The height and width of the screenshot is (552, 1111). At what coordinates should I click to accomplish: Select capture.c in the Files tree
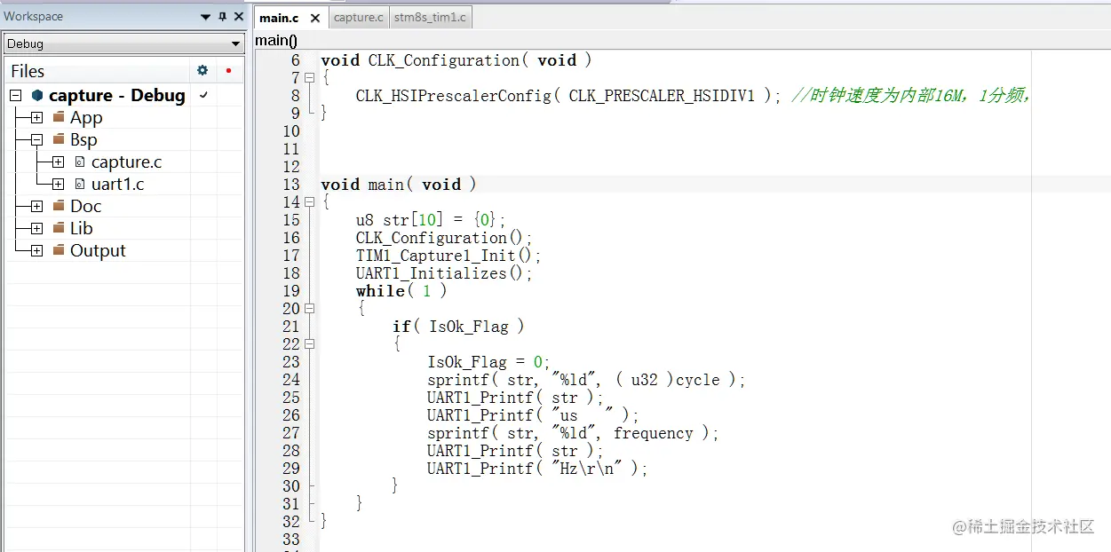coord(126,162)
